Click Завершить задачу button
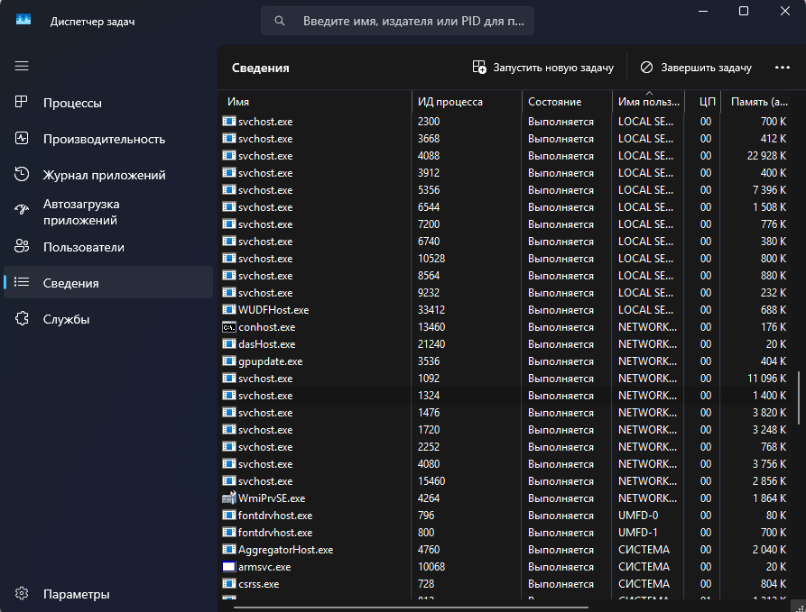This screenshot has height=612, width=806. tap(696, 68)
